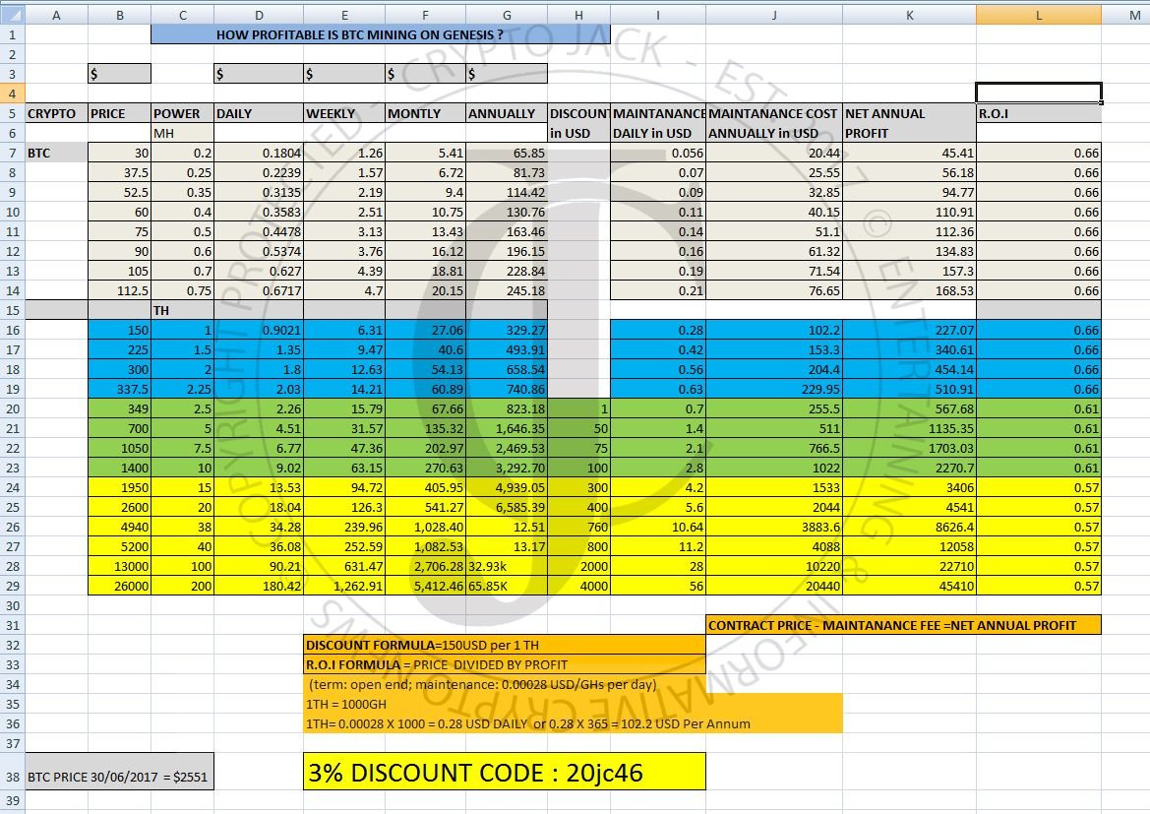The image size is (1150, 814).
Task: Click daily value 0.1804
Action: 259,153
